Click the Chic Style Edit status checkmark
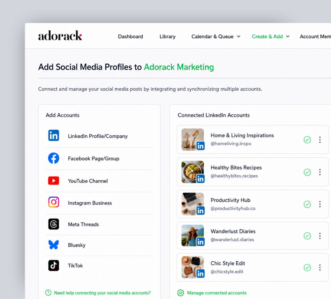The width and height of the screenshot is (331, 299). coord(307,267)
